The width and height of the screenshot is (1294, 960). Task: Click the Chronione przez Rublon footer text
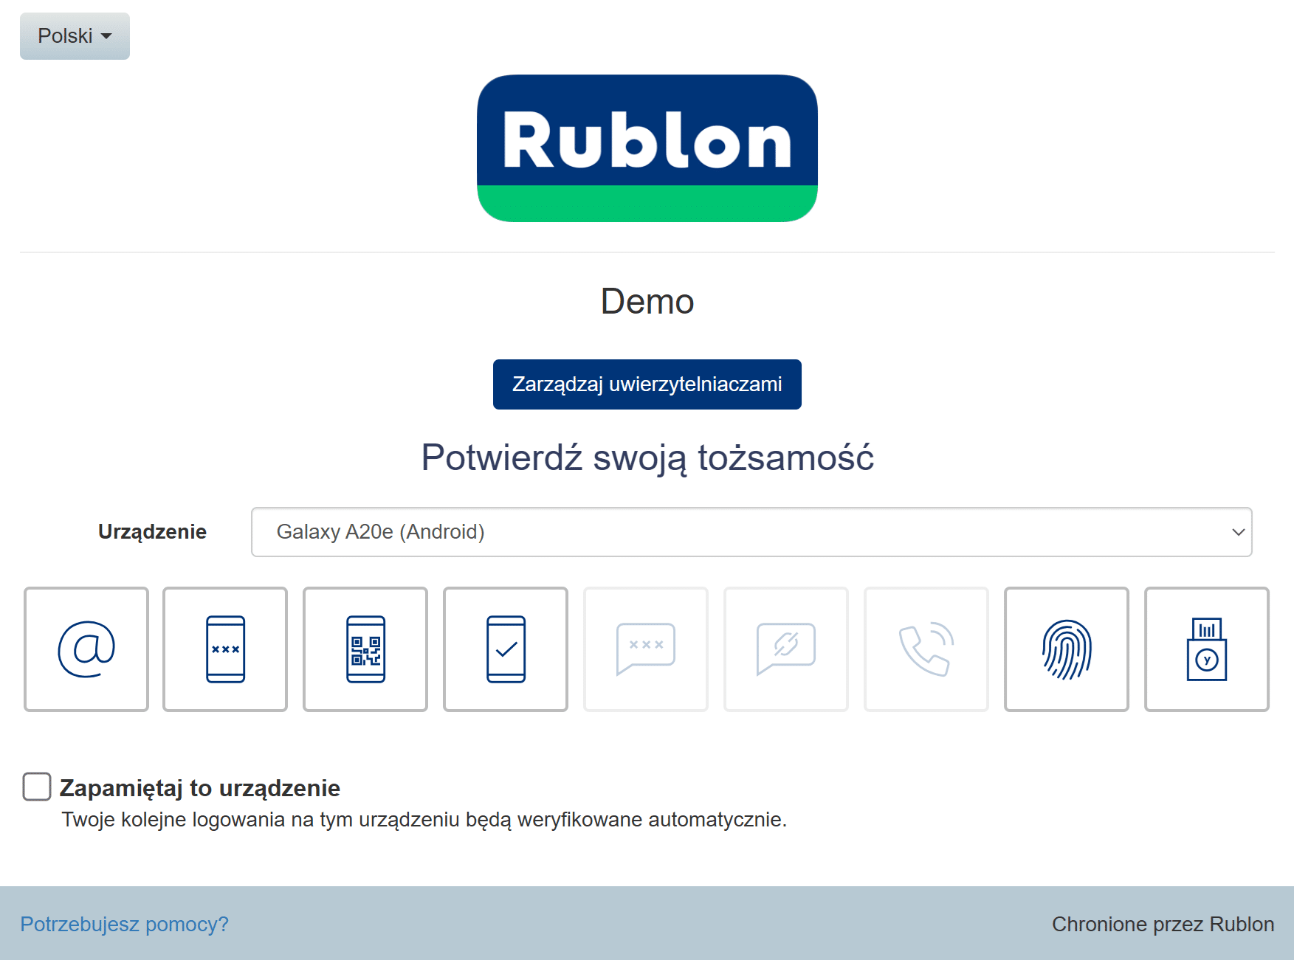[x=1163, y=924]
